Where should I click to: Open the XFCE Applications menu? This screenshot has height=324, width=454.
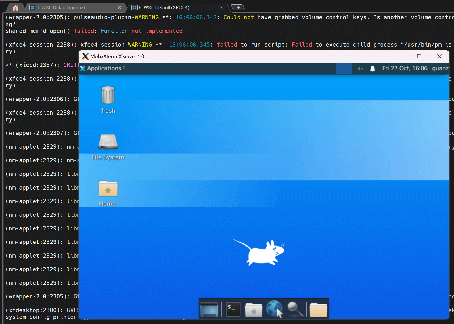point(102,68)
